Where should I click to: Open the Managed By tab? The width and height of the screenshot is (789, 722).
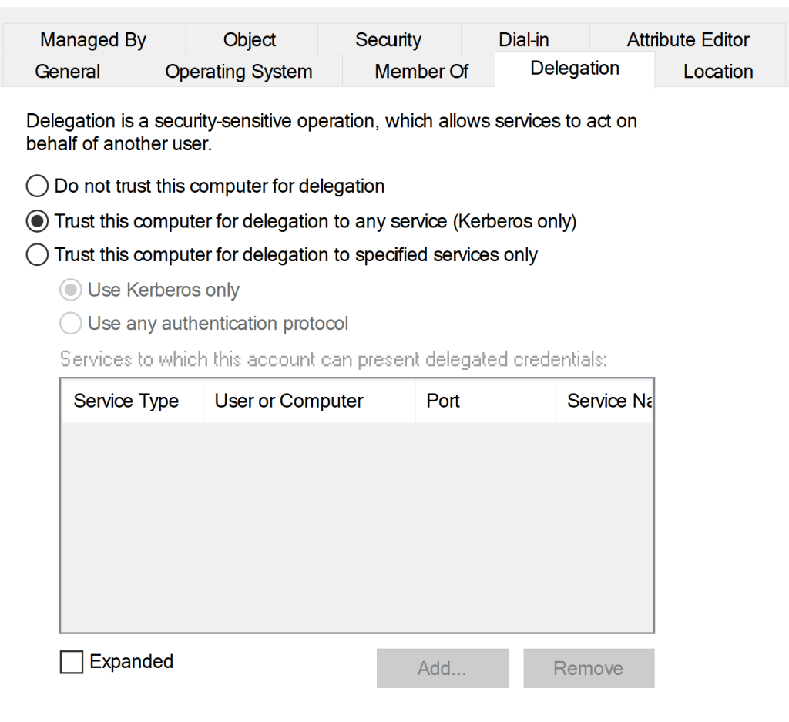[x=92, y=40]
